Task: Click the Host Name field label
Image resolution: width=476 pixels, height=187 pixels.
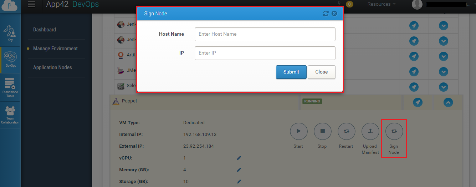Action: pos(172,34)
